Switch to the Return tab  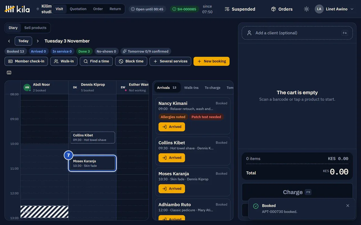click(115, 9)
